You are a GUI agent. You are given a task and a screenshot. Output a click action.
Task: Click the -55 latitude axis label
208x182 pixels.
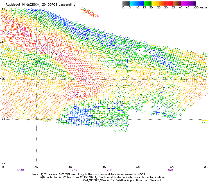tap(3, 119)
